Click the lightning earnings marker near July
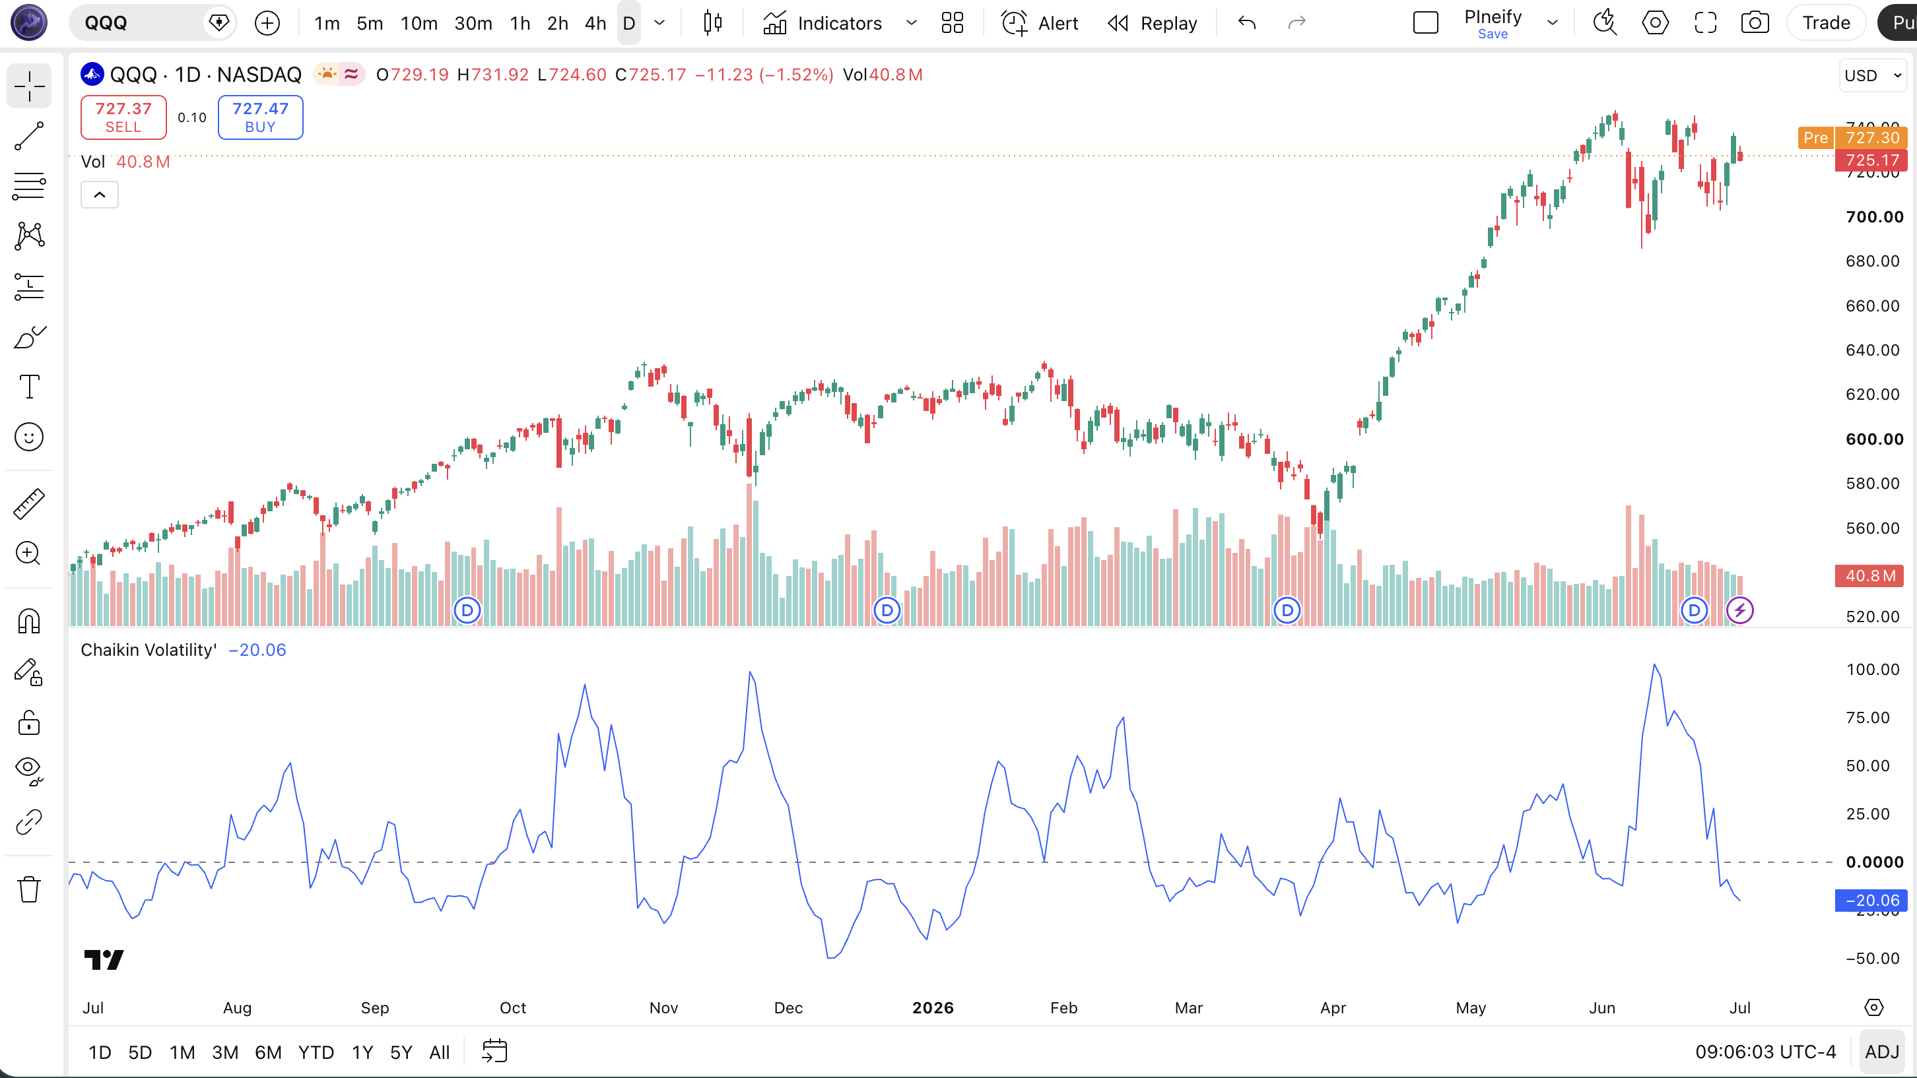The width and height of the screenshot is (1917, 1078). (x=1740, y=611)
